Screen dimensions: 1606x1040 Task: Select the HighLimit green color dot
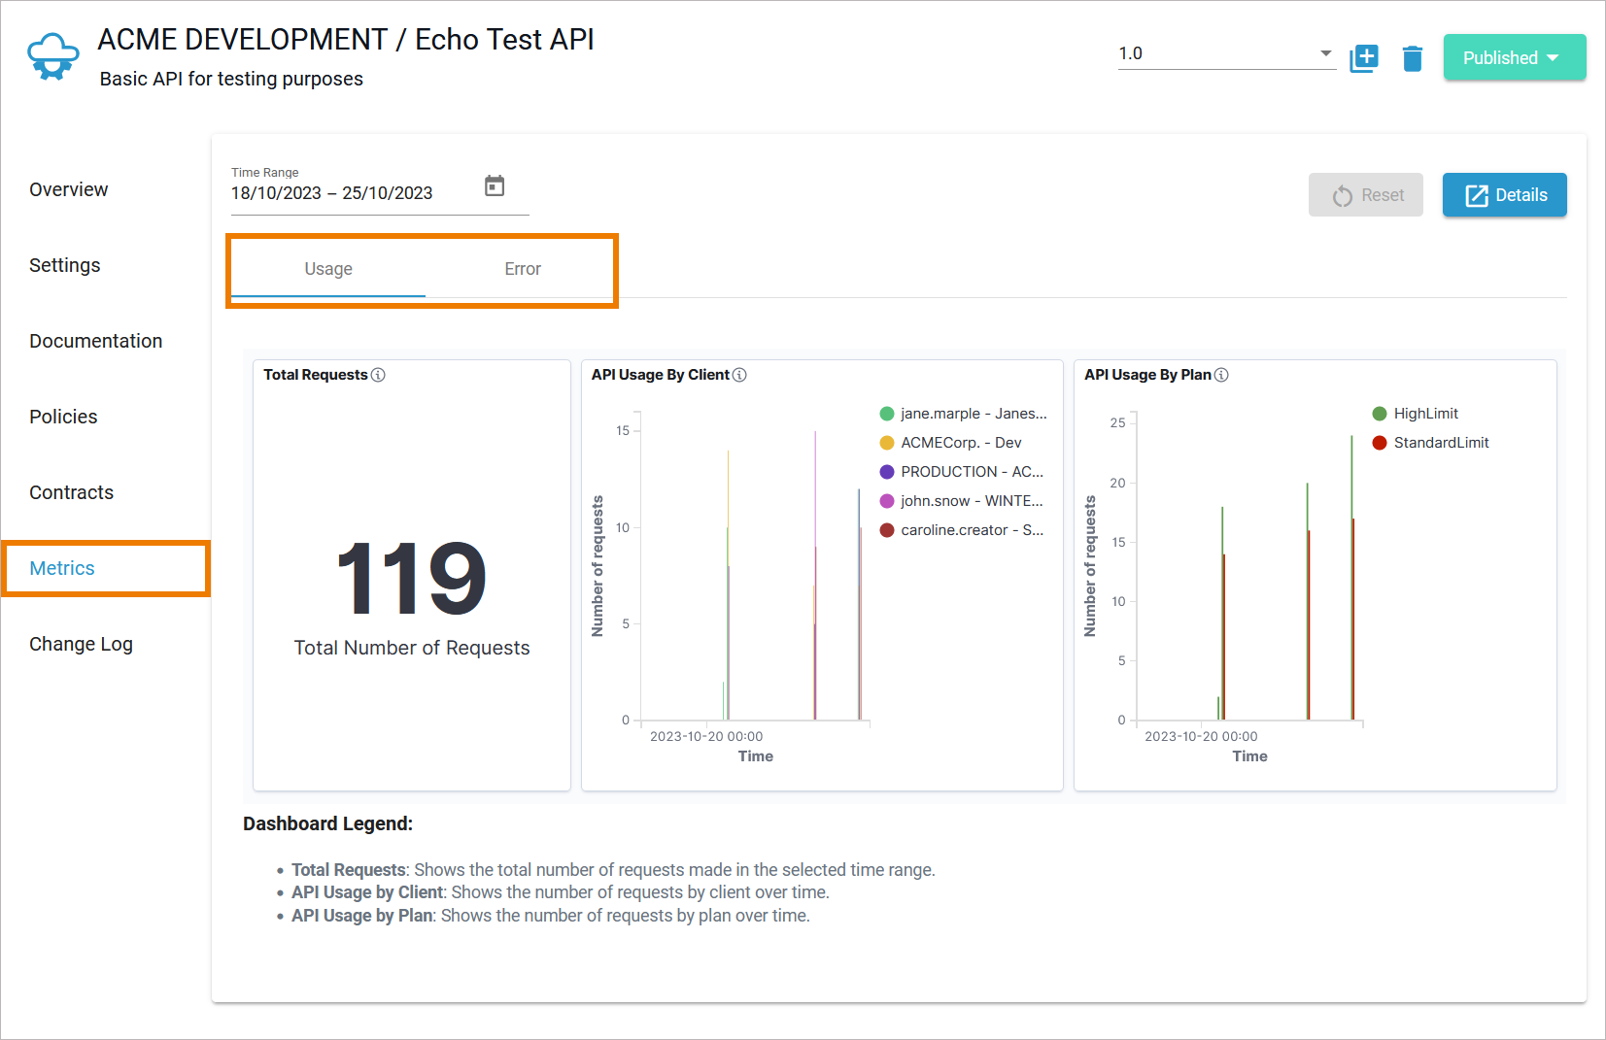[1380, 413]
